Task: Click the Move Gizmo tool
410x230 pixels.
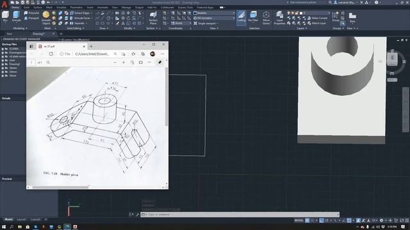Action: [x=266, y=18]
